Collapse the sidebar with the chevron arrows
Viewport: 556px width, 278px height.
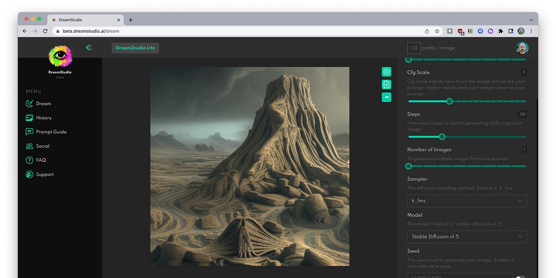(88, 47)
